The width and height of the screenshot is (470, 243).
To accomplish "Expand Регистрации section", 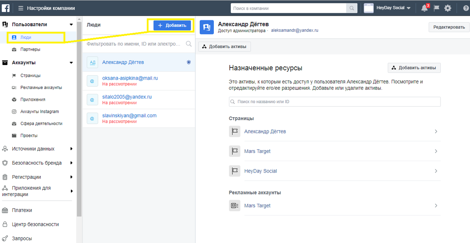I will click(x=71, y=177).
